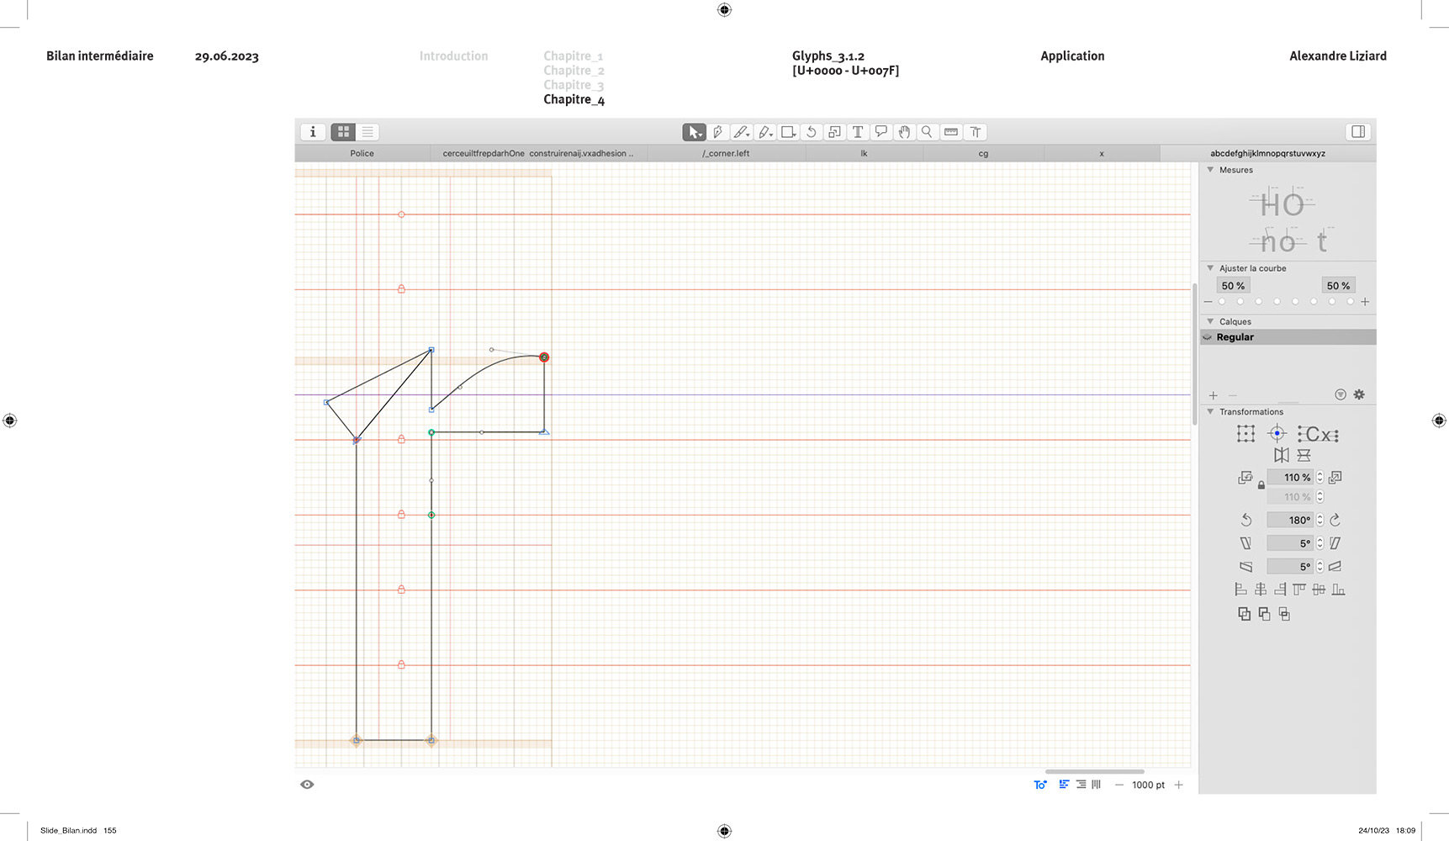Select the Hand tool
1449x841 pixels.
tap(904, 132)
